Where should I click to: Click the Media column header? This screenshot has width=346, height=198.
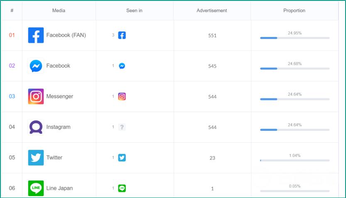pos(59,10)
